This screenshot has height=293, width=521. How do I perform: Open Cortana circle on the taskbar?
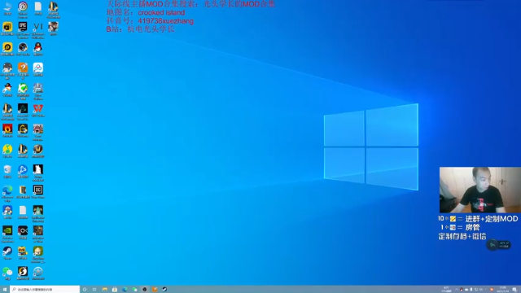[x=85, y=290]
